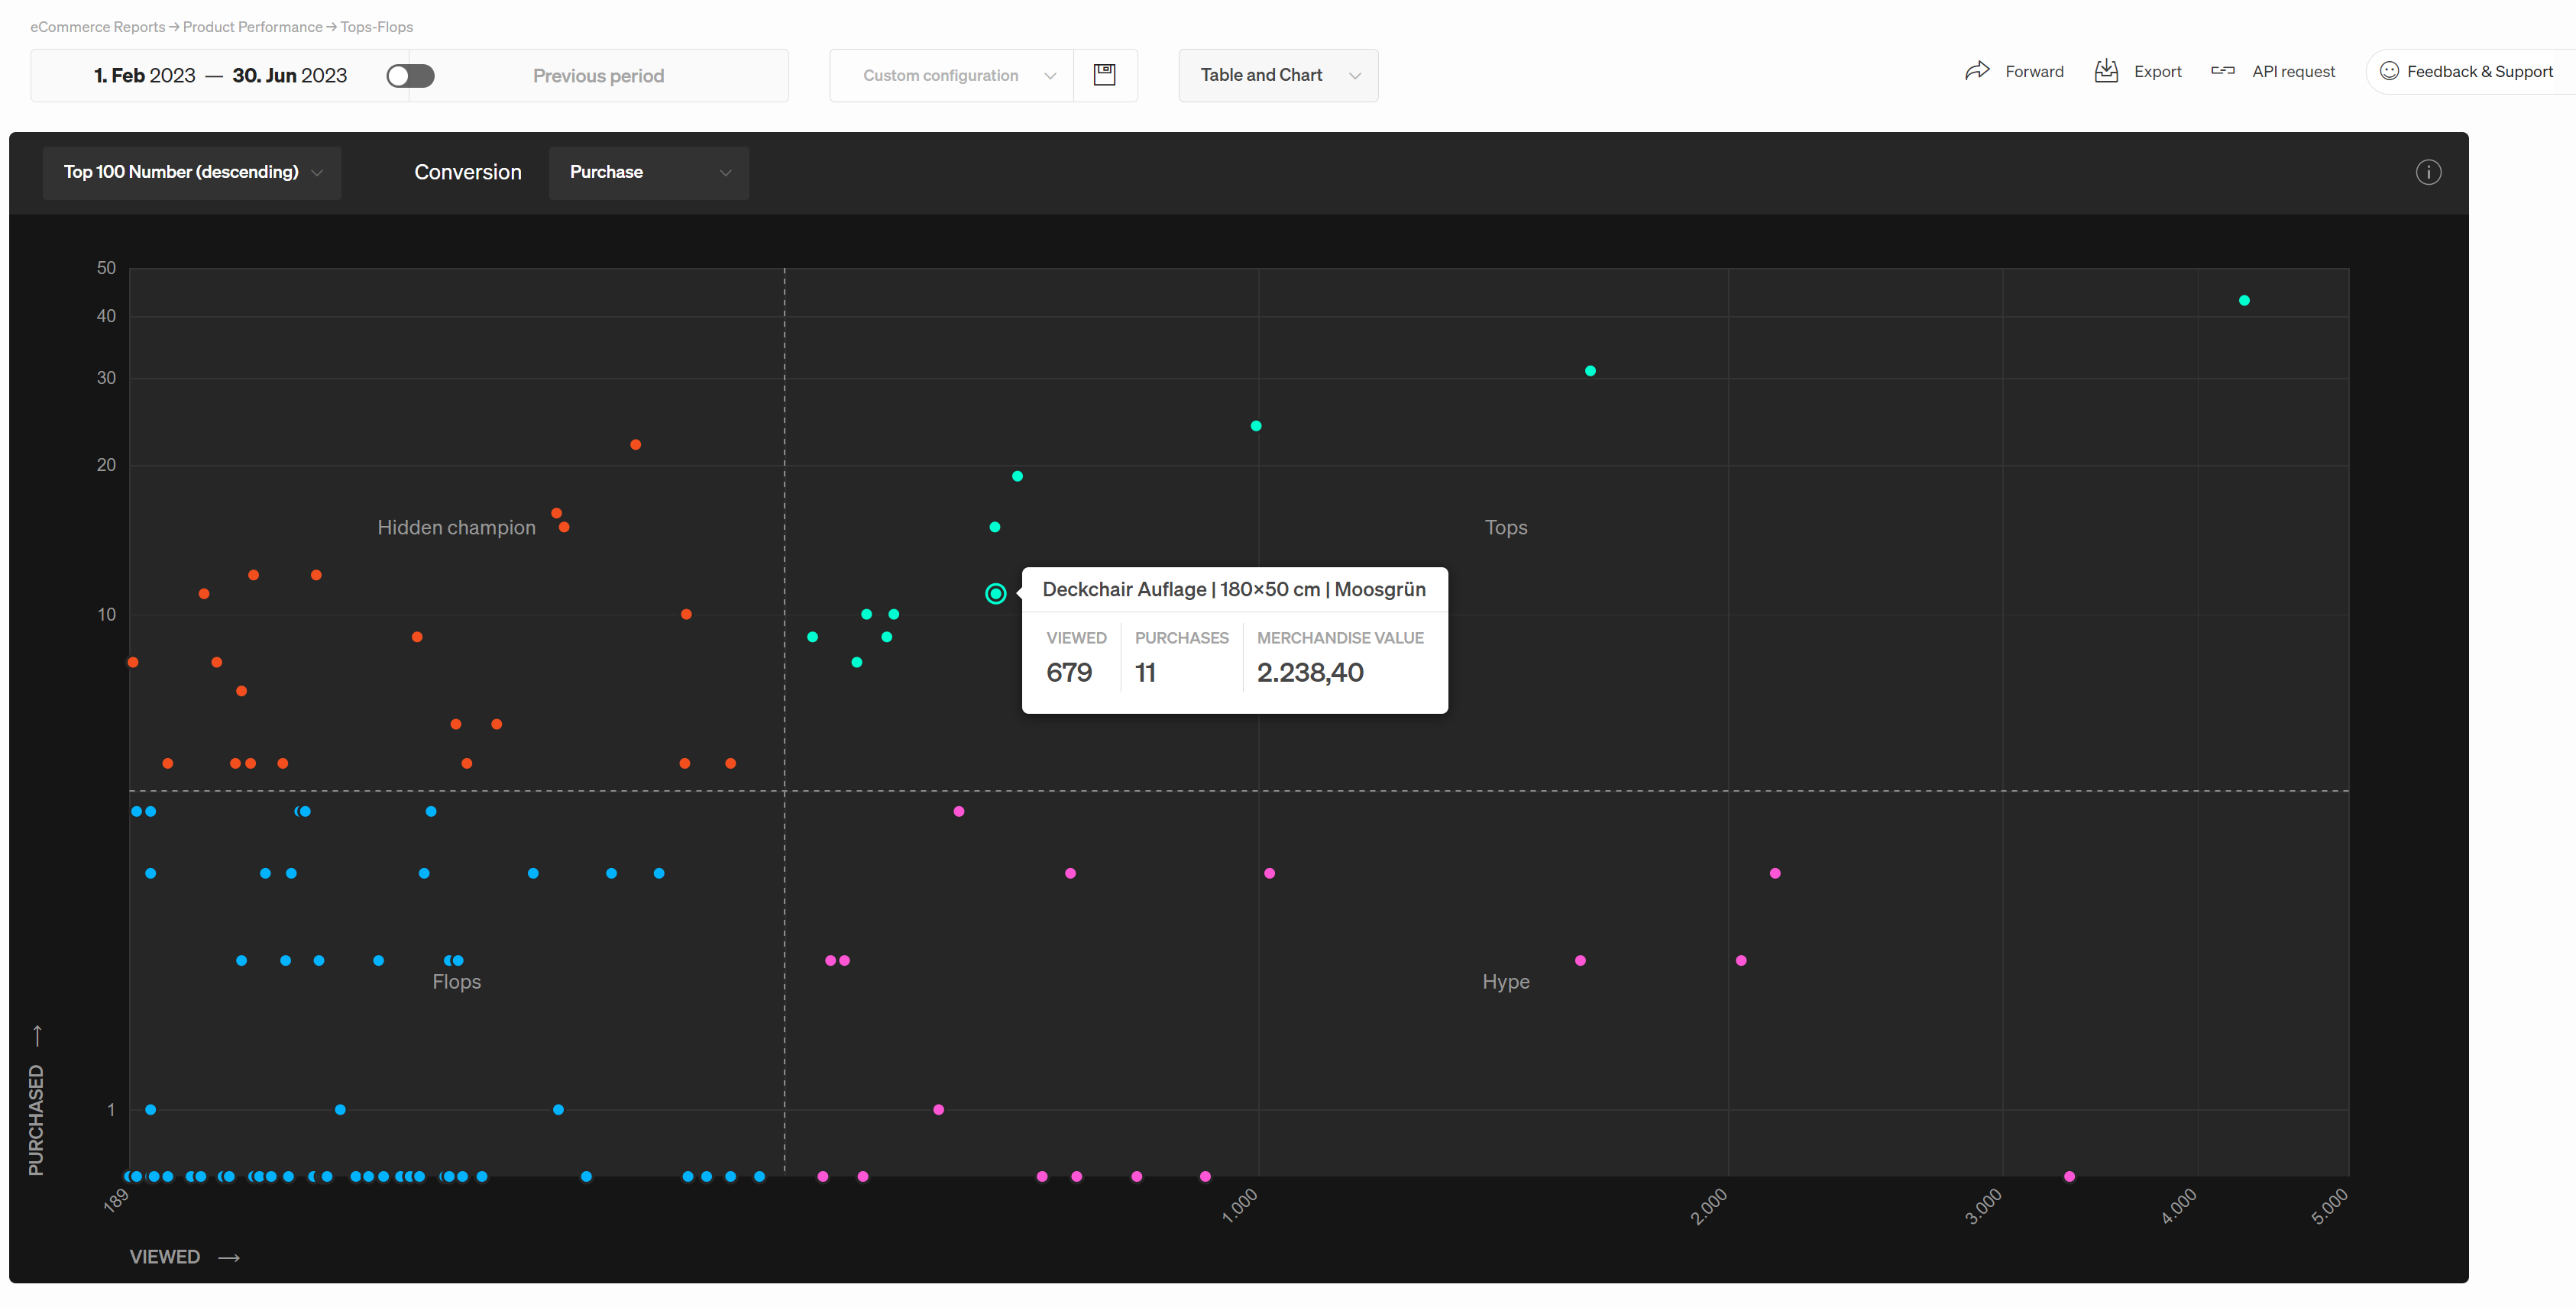The image size is (2576, 1307).
Task: Click the save configuration disk icon
Action: [x=1104, y=75]
